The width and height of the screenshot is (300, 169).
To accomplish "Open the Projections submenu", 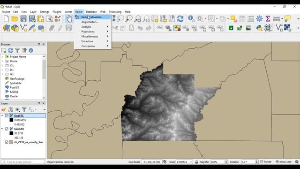I will [x=93, y=31].
